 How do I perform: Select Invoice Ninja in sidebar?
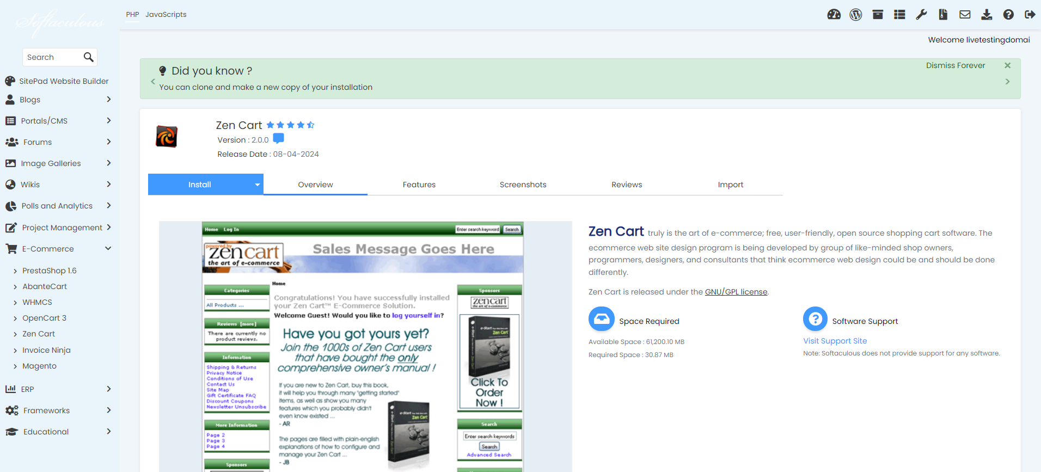coord(46,350)
